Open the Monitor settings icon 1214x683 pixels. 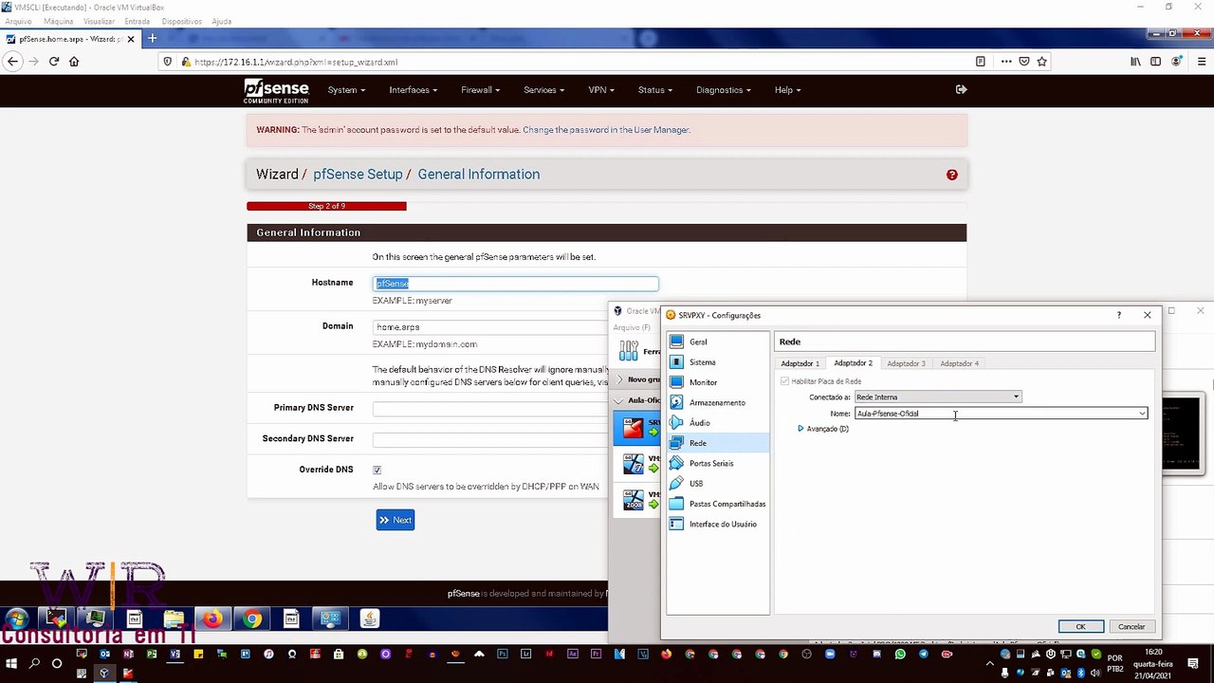[676, 382]
